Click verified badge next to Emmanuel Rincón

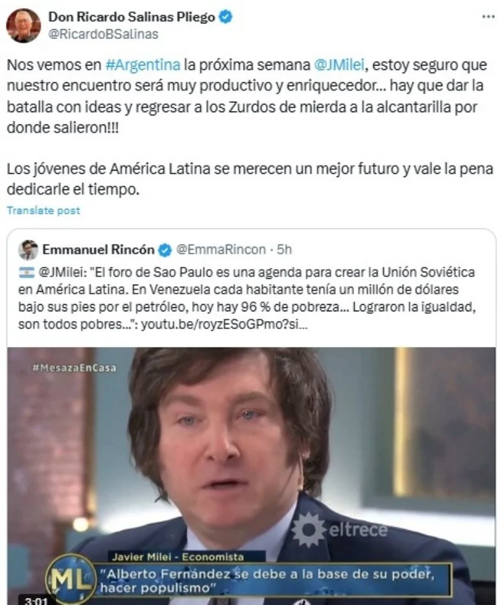click(x=165, y=250)
